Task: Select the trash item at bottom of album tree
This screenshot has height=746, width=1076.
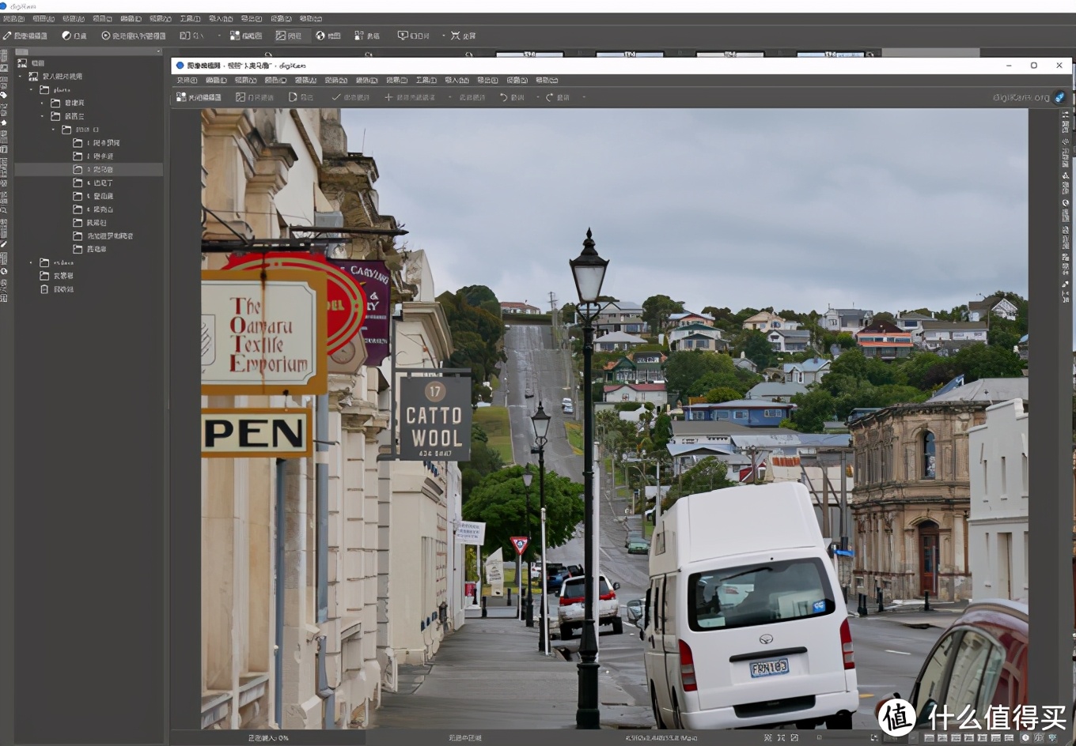Action: 63,289
